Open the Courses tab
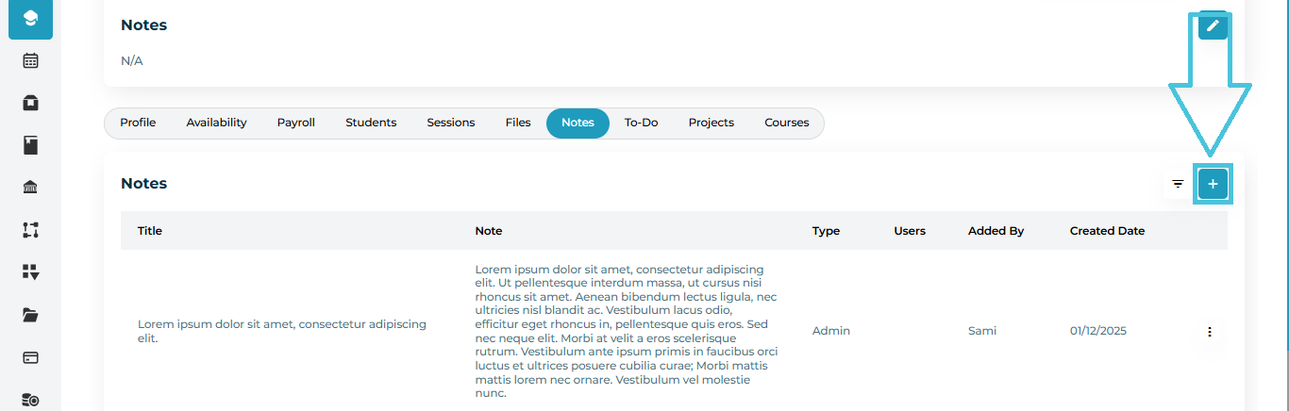Viewport: 1289px width, 411px height. [x=786, y=123]
